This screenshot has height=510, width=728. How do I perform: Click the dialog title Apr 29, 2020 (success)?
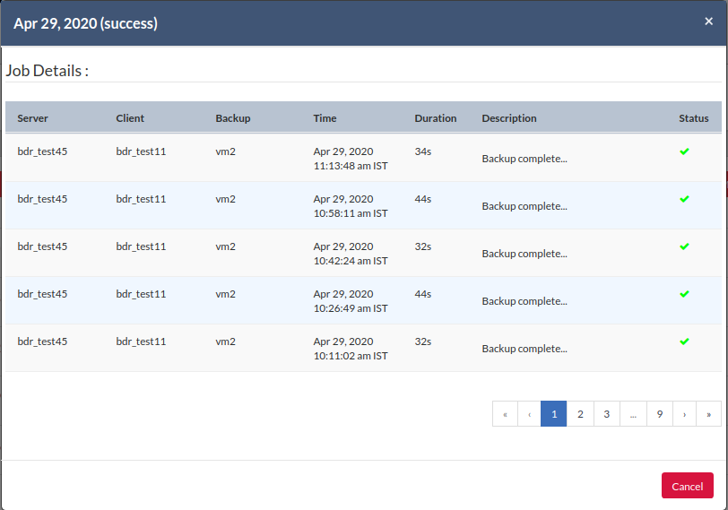(x=85, y=23)
